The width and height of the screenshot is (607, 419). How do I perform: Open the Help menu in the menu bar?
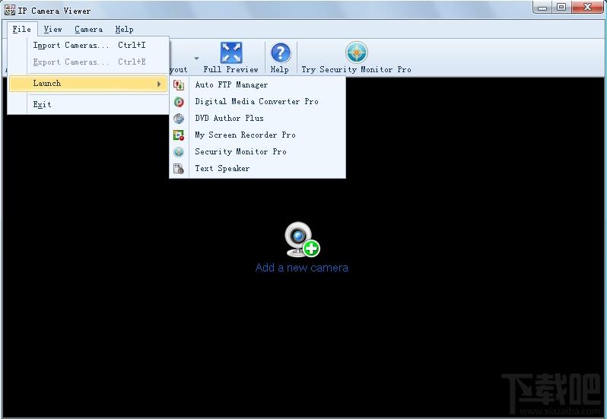(x=124, y=29)
